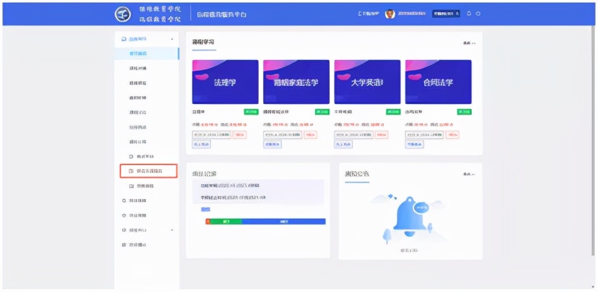
Task: Expand the lower sidebar group with arrow
Action: pyautogui.click(x=172, y=230)
